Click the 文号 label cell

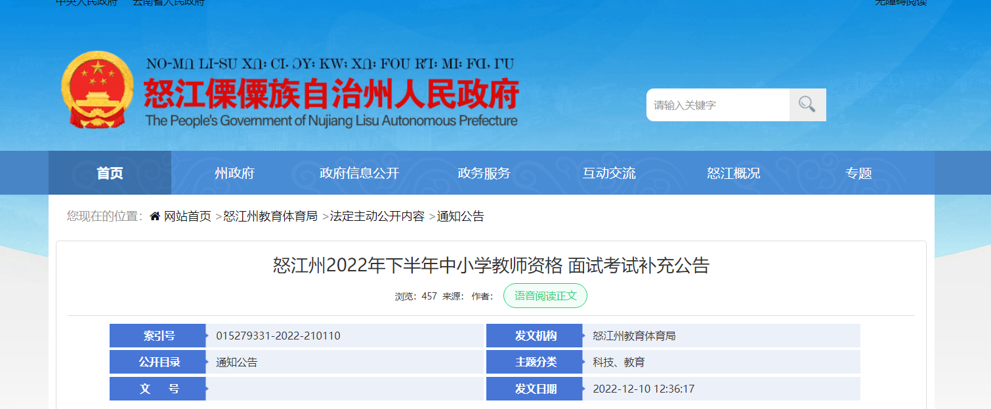point(158,389)
